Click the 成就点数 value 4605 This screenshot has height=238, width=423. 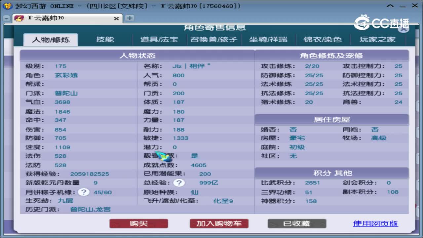[x=199, y=165]
